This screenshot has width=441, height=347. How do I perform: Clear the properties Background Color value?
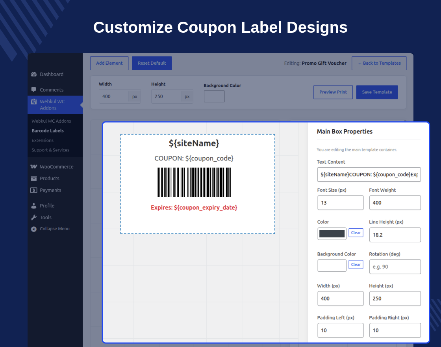click(x=356, y=265)
